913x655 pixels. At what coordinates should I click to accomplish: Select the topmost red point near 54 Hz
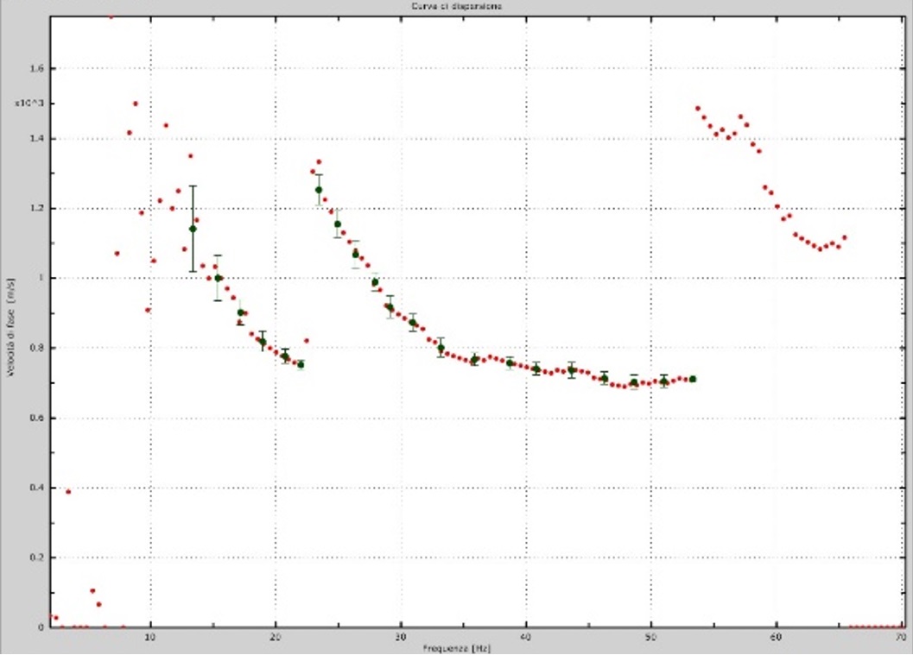coord(698,108)
